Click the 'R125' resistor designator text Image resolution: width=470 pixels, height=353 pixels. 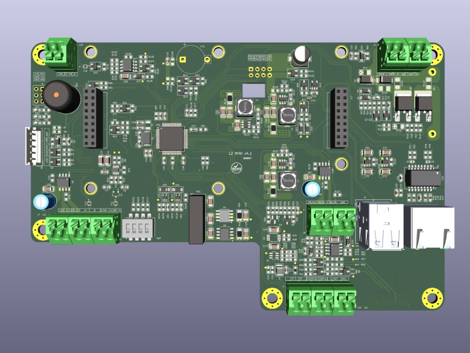click(x=151, y=57)
